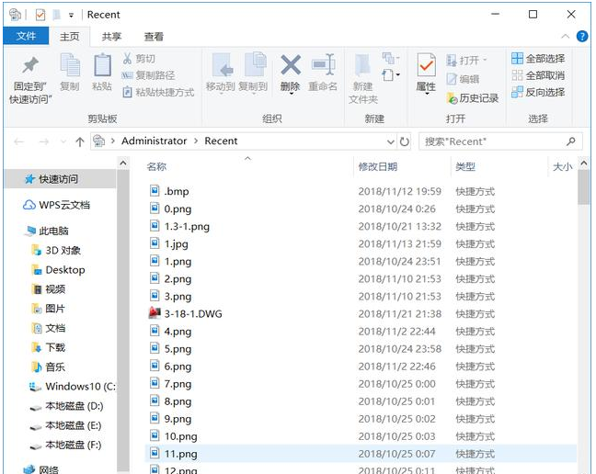Click the Move to (移动到) icon
596x474 pixels.
click(x=222, y=65)
